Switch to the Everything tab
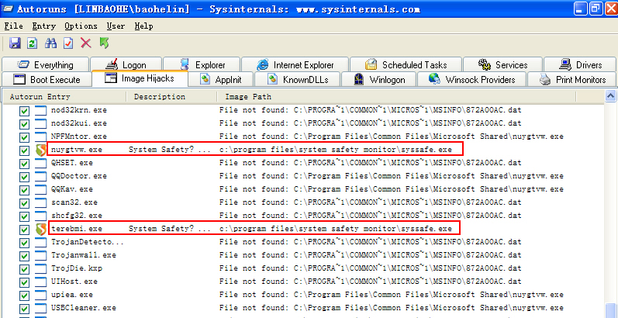Screen dimensions: 618x318 [45, 64]
